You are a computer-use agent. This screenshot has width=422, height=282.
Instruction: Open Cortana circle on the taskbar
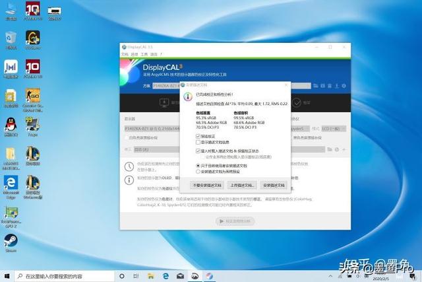point(122,276)
